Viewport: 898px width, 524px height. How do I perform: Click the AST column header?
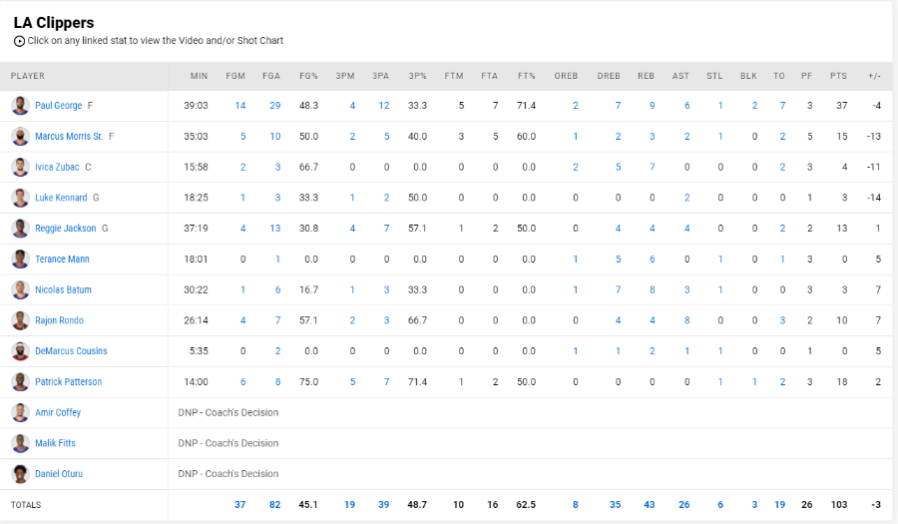tap(680, 76)
